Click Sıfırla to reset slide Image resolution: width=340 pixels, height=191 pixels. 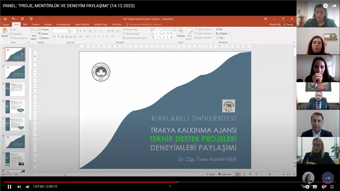pos(43,34)
